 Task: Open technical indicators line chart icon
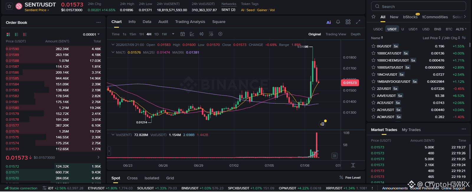(x=192, y=34)
